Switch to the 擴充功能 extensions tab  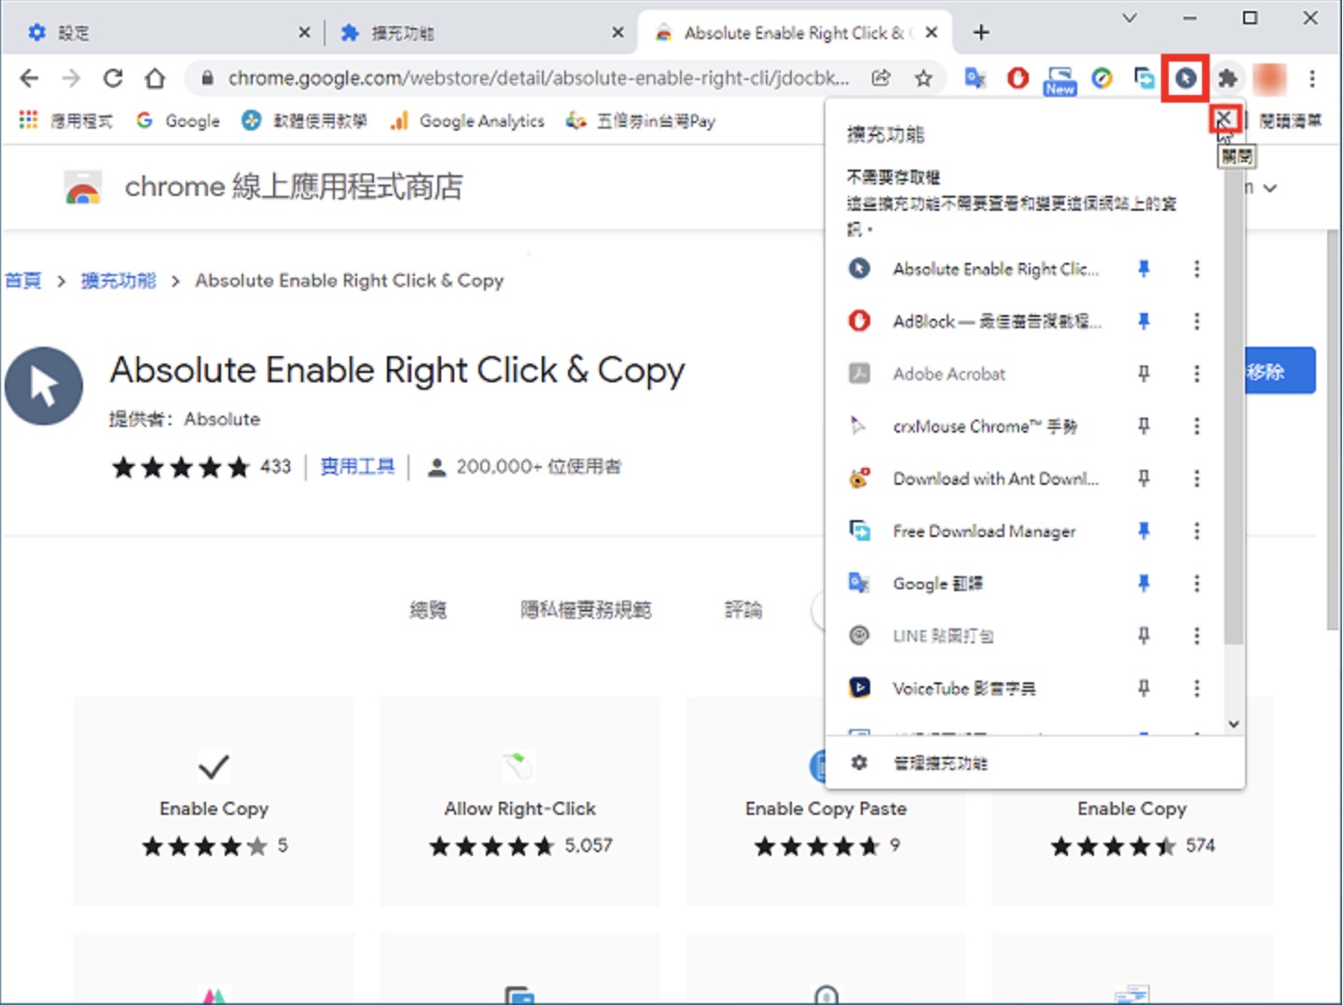pos(480,33)
